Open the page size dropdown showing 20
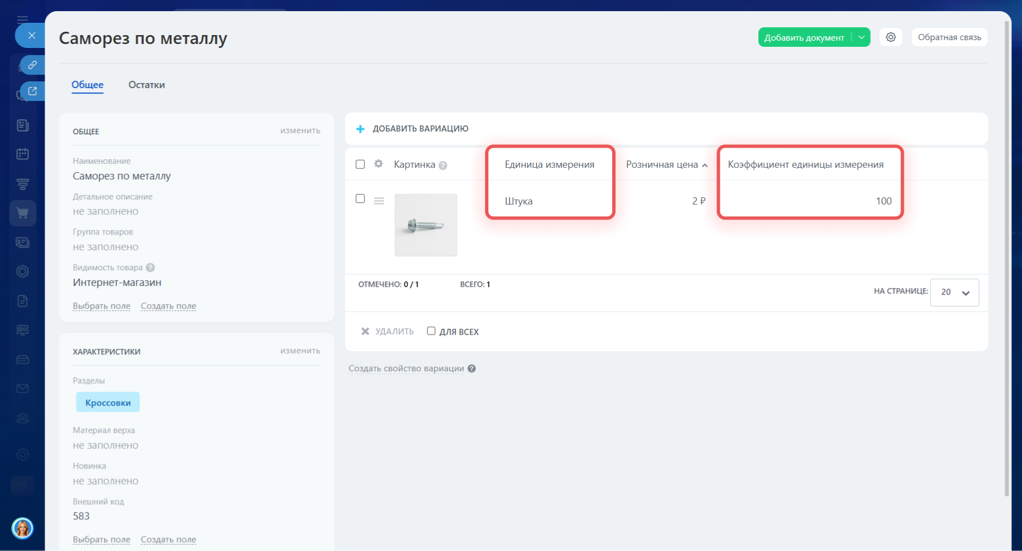The image size is (1022, 551). point(954,292)
